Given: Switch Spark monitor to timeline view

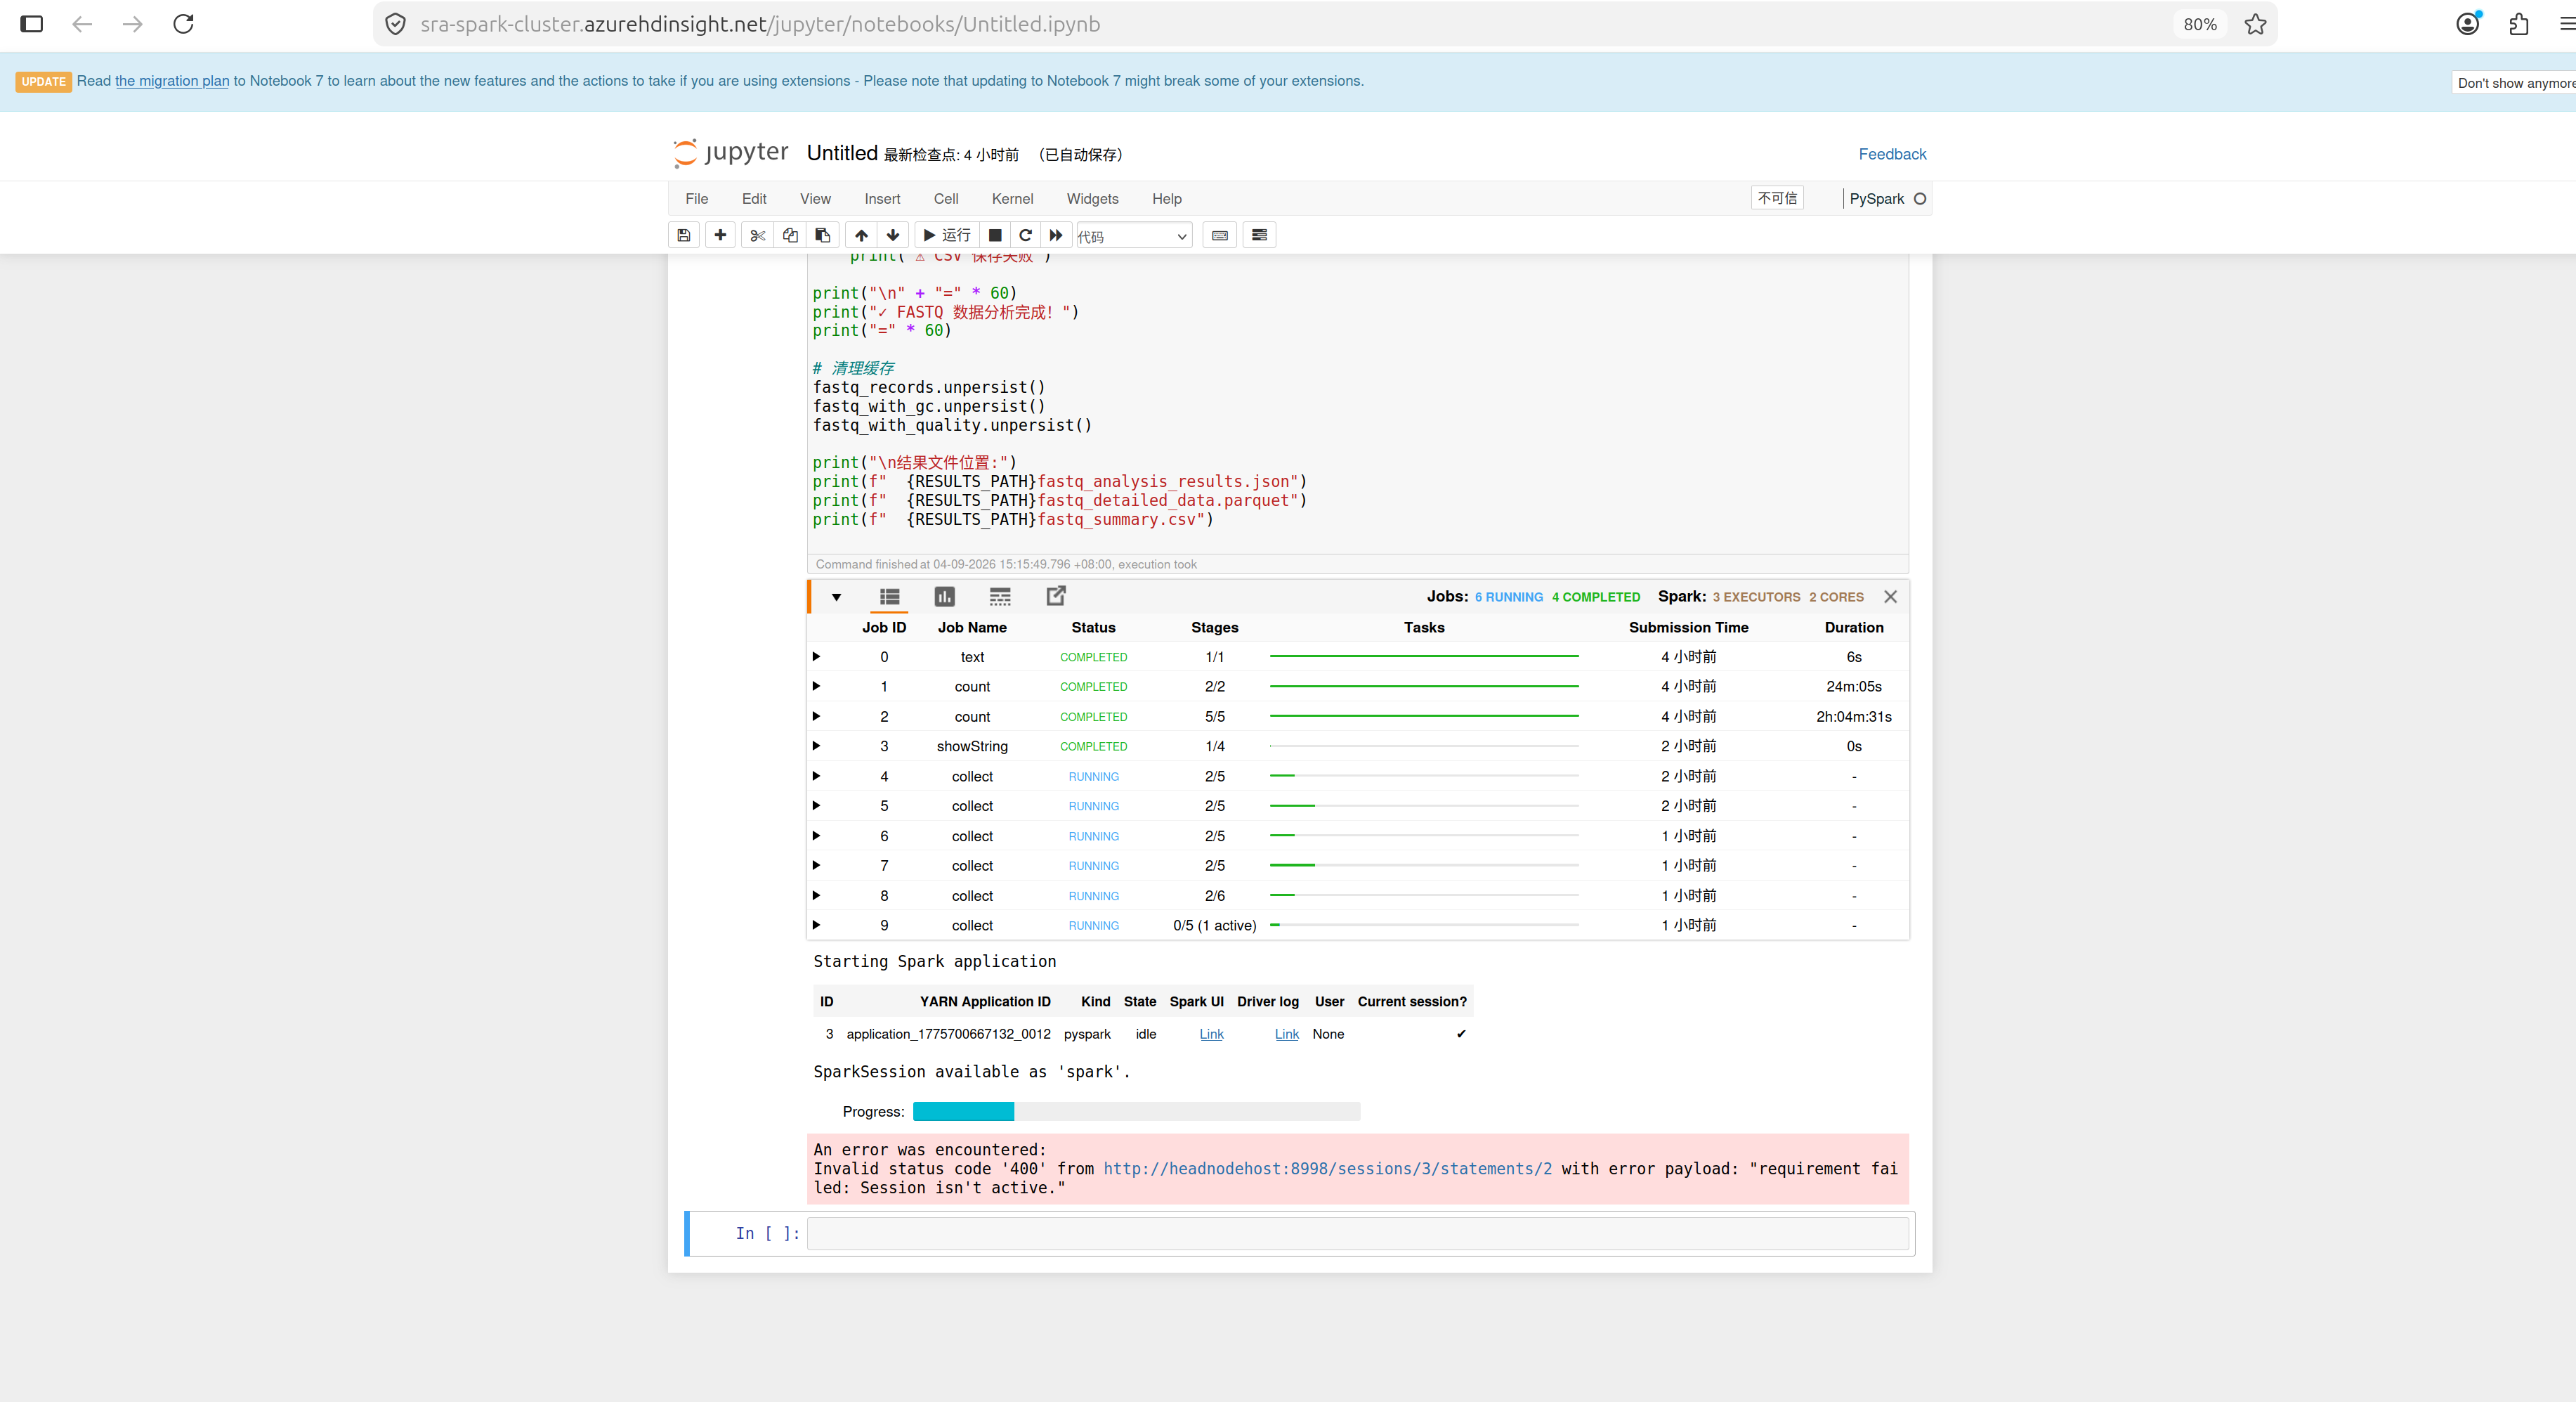Looking at the screenshot, I should click(x=1000, y=597).
